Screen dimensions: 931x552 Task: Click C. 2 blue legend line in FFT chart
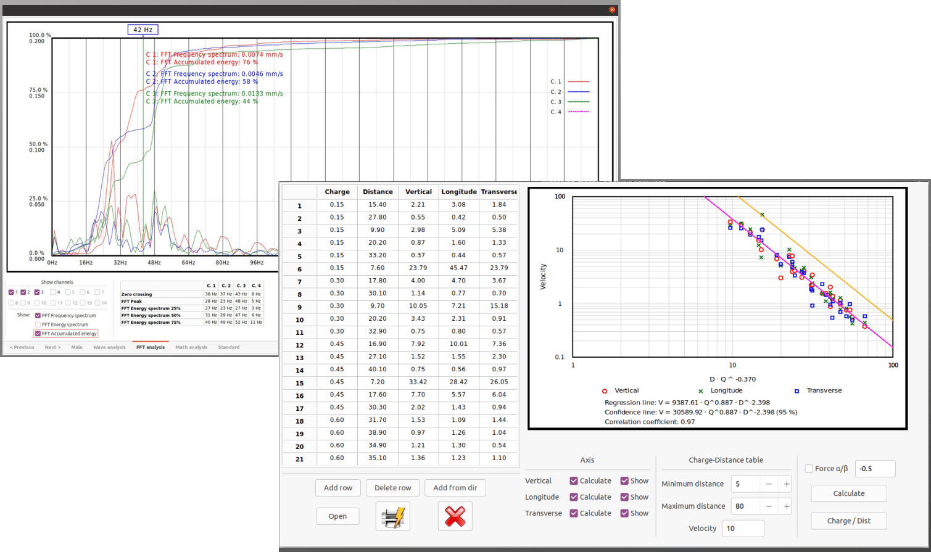(578, 92)
